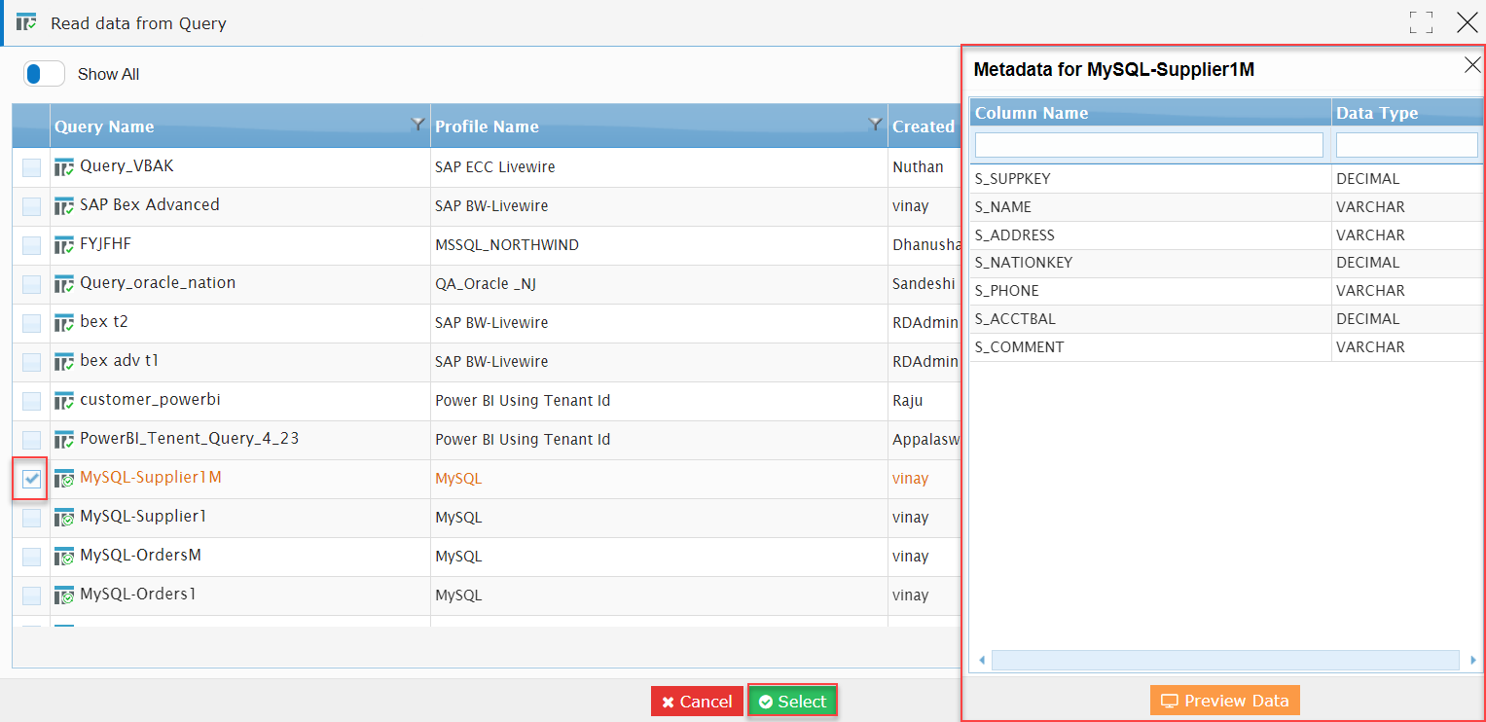
Task: Click the Read data from Query title icon
Action: (x=27, y=22)
